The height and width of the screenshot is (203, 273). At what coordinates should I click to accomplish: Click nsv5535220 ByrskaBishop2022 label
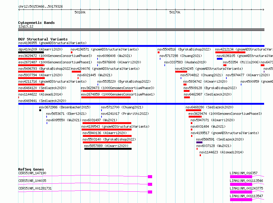point(124,81)
